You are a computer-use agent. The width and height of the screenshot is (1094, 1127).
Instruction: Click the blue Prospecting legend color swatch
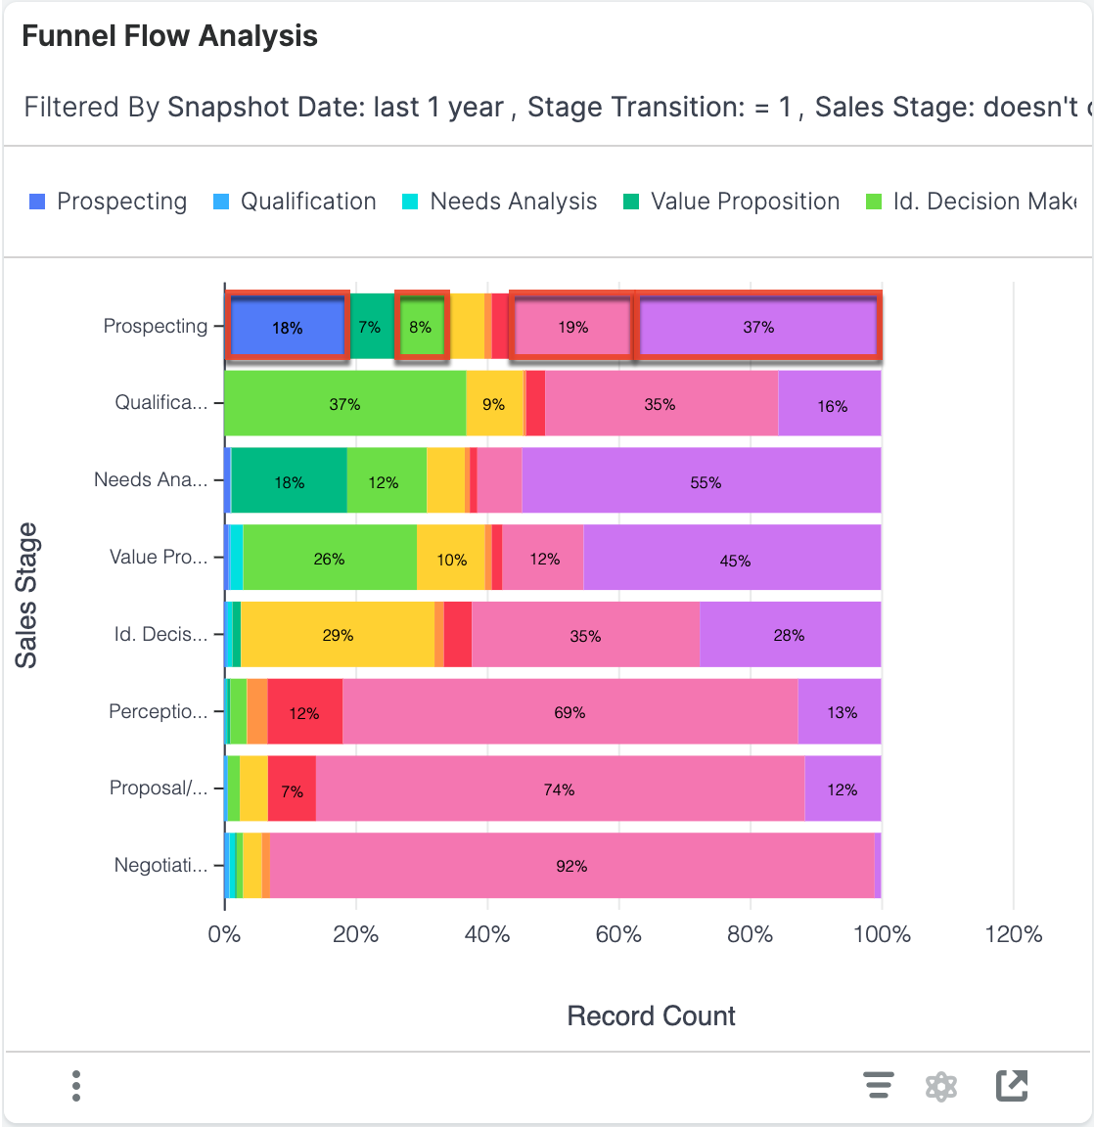[37, 201]
